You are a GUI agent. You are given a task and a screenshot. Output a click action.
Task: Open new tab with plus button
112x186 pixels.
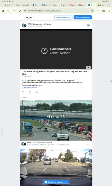pos(109,5)
